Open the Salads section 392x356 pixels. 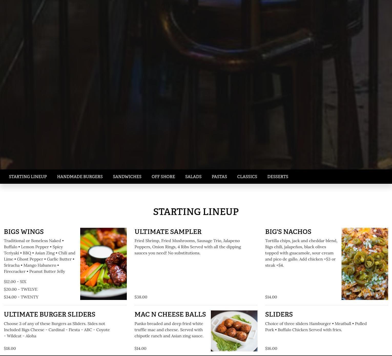point(193,177)
